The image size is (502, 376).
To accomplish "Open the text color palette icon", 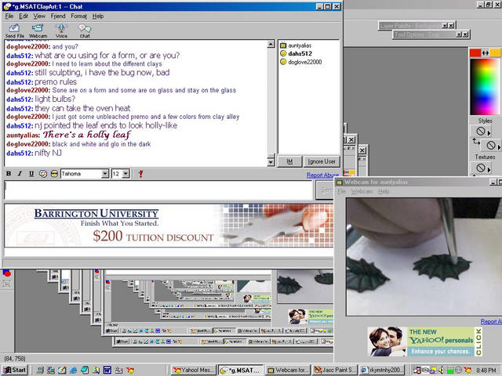I will click(43, 174).
